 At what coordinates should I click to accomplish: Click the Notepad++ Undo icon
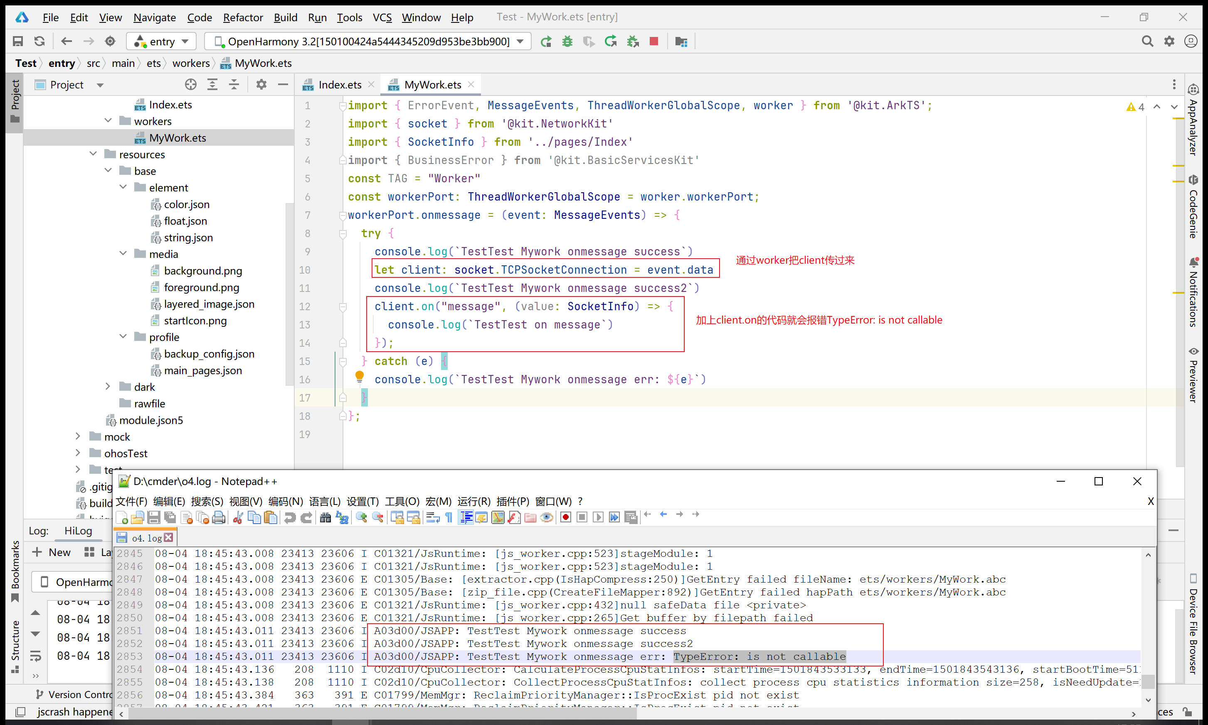click(x=290, y=517)
